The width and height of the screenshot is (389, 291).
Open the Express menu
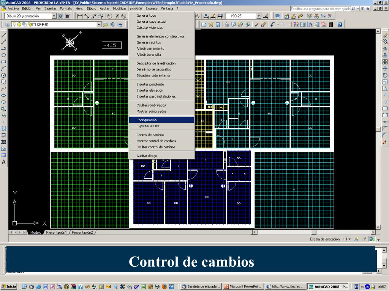tap(151, 8)
